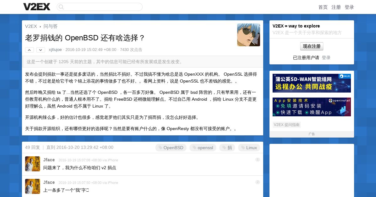Image resolution: width=376 pixels, height=197 pixels.
Task: Click the search magnifier icon
Action: coord(61,7)
